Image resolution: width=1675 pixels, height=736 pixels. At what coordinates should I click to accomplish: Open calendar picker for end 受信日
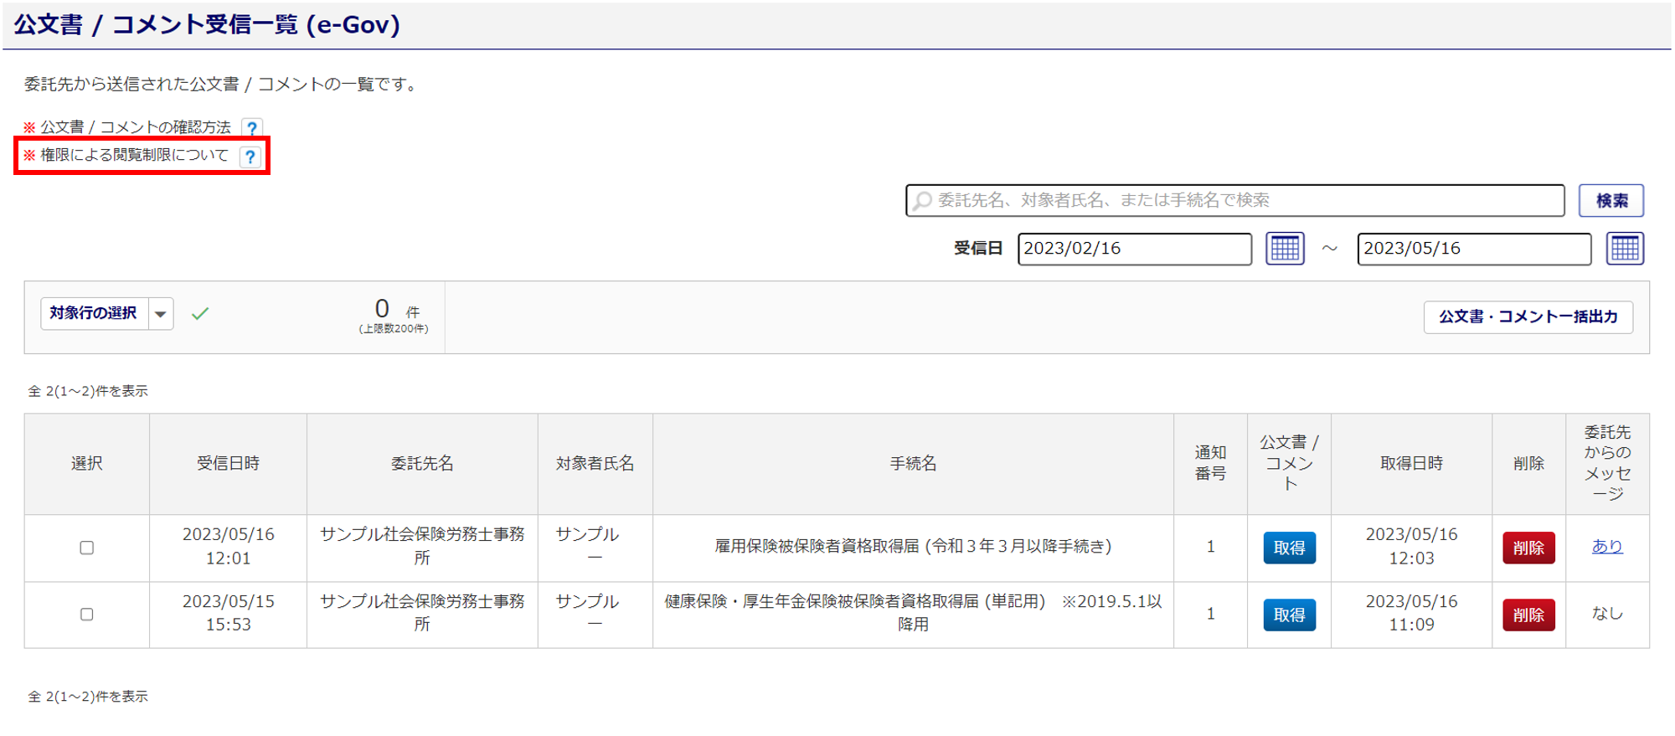point(1624,249)
